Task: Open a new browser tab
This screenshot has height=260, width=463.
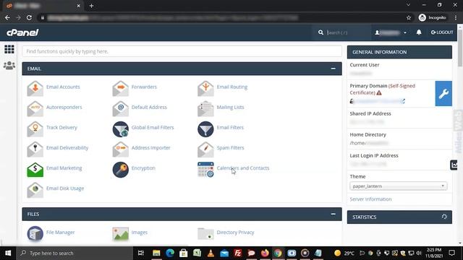Action: (91, 6)
